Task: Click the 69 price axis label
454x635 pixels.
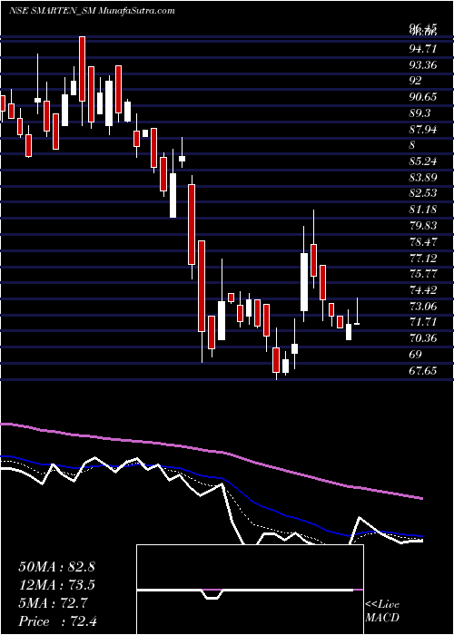Action: click(x=416, y=355)
